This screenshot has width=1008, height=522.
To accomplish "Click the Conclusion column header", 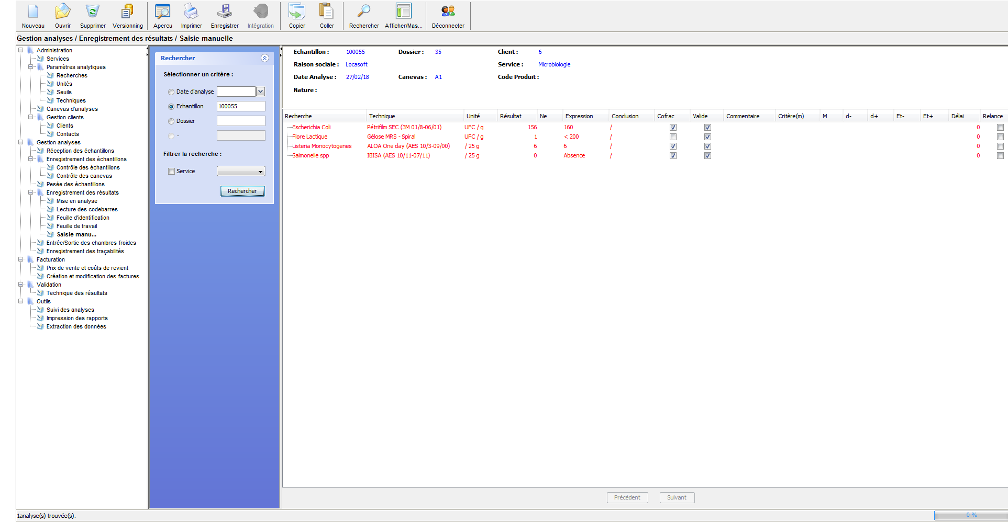I will coord(632,116).
